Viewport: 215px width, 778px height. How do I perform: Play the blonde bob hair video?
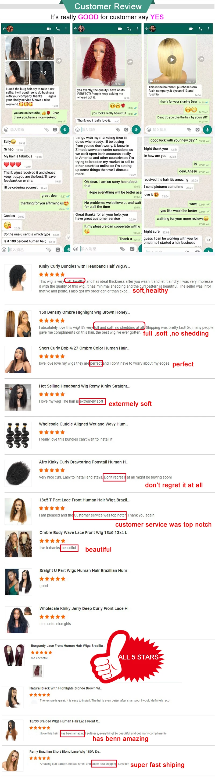[172, 60]
